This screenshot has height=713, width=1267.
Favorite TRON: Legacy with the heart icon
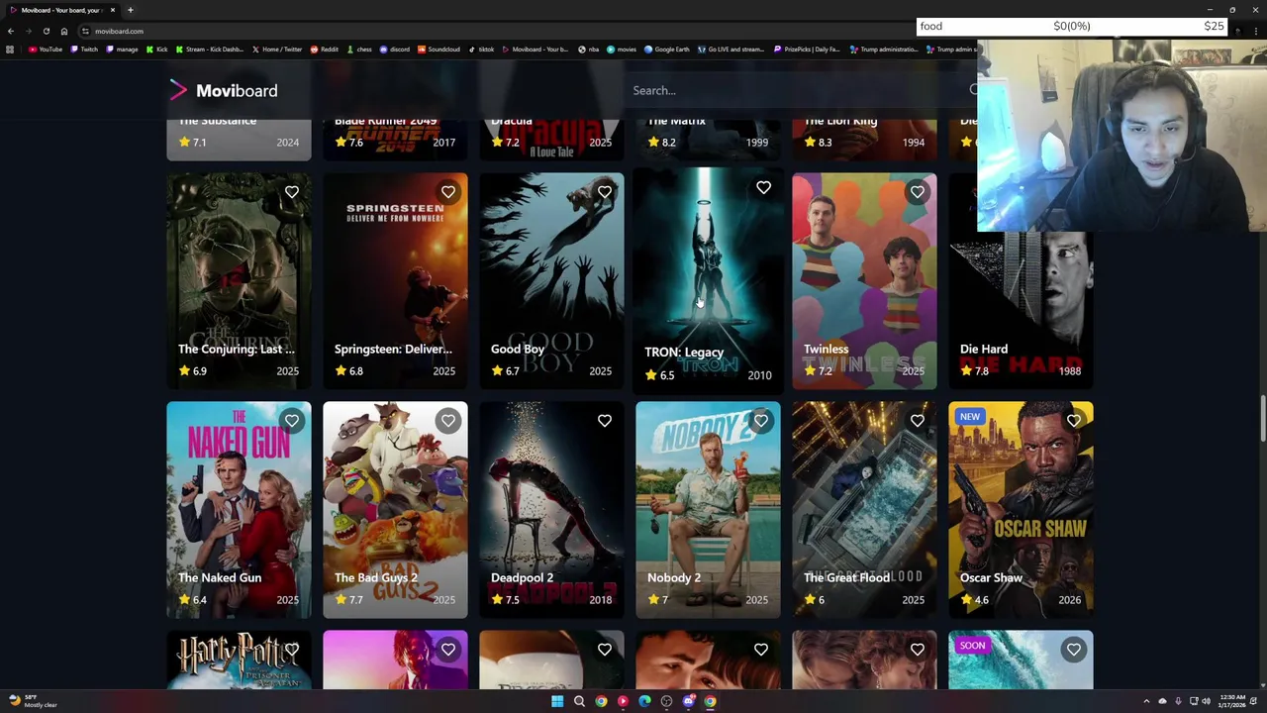pos(763,188)
